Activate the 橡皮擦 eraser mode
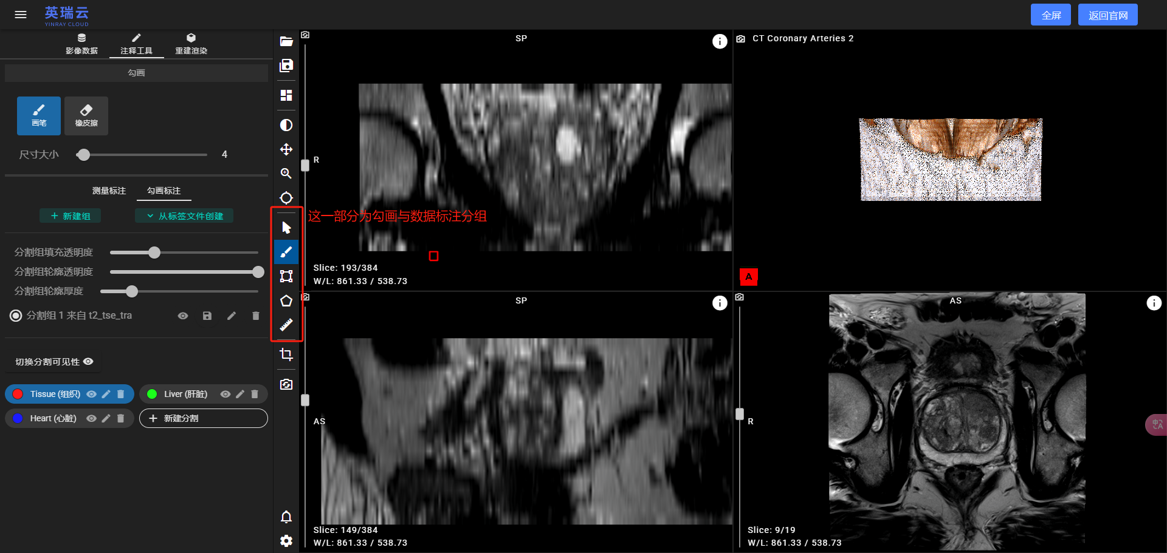The width and height of the screenshot is (1167, 553). [x=86, y=115]
